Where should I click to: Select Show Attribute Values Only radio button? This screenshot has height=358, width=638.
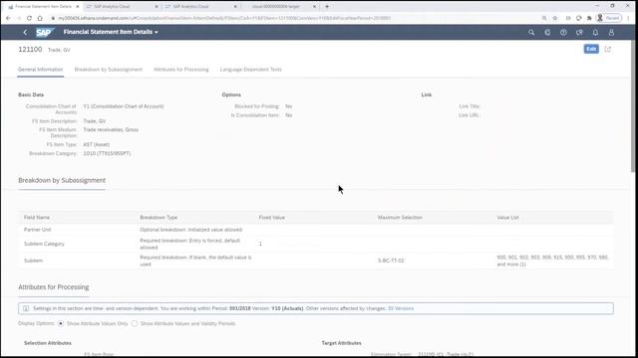coord(61,323)
